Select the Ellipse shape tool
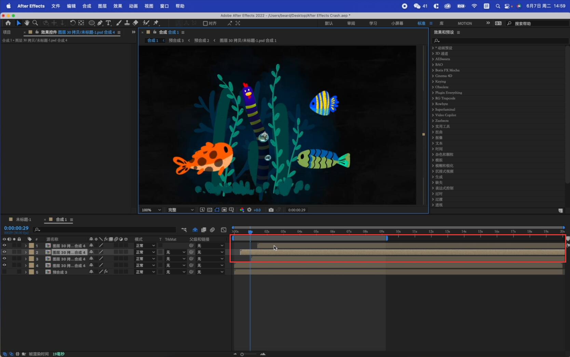 (x=92, y=23)
